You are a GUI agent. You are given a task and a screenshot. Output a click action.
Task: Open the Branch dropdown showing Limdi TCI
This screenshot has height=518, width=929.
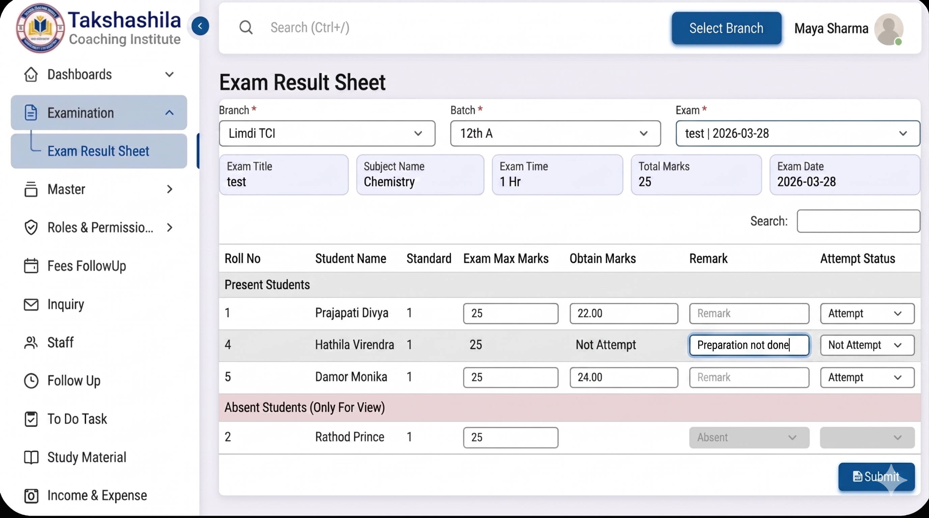point(327,133)
